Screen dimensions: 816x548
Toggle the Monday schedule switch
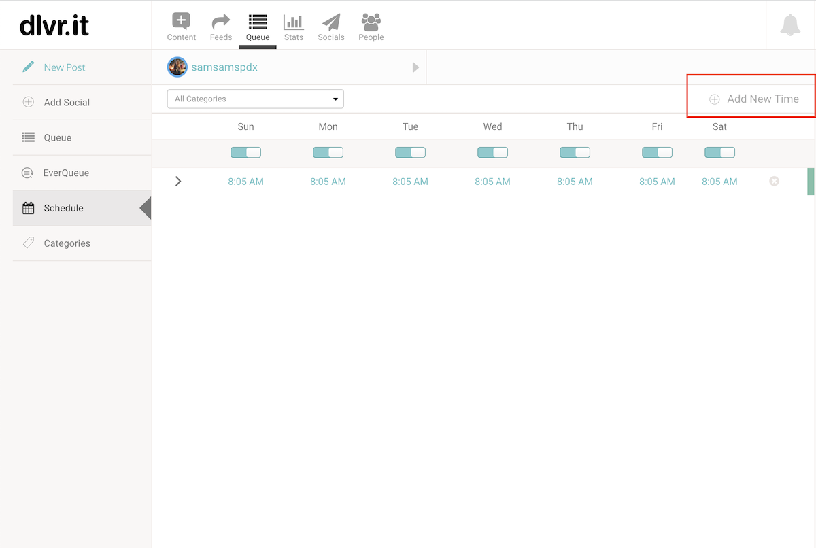click(x=328, y=152)
